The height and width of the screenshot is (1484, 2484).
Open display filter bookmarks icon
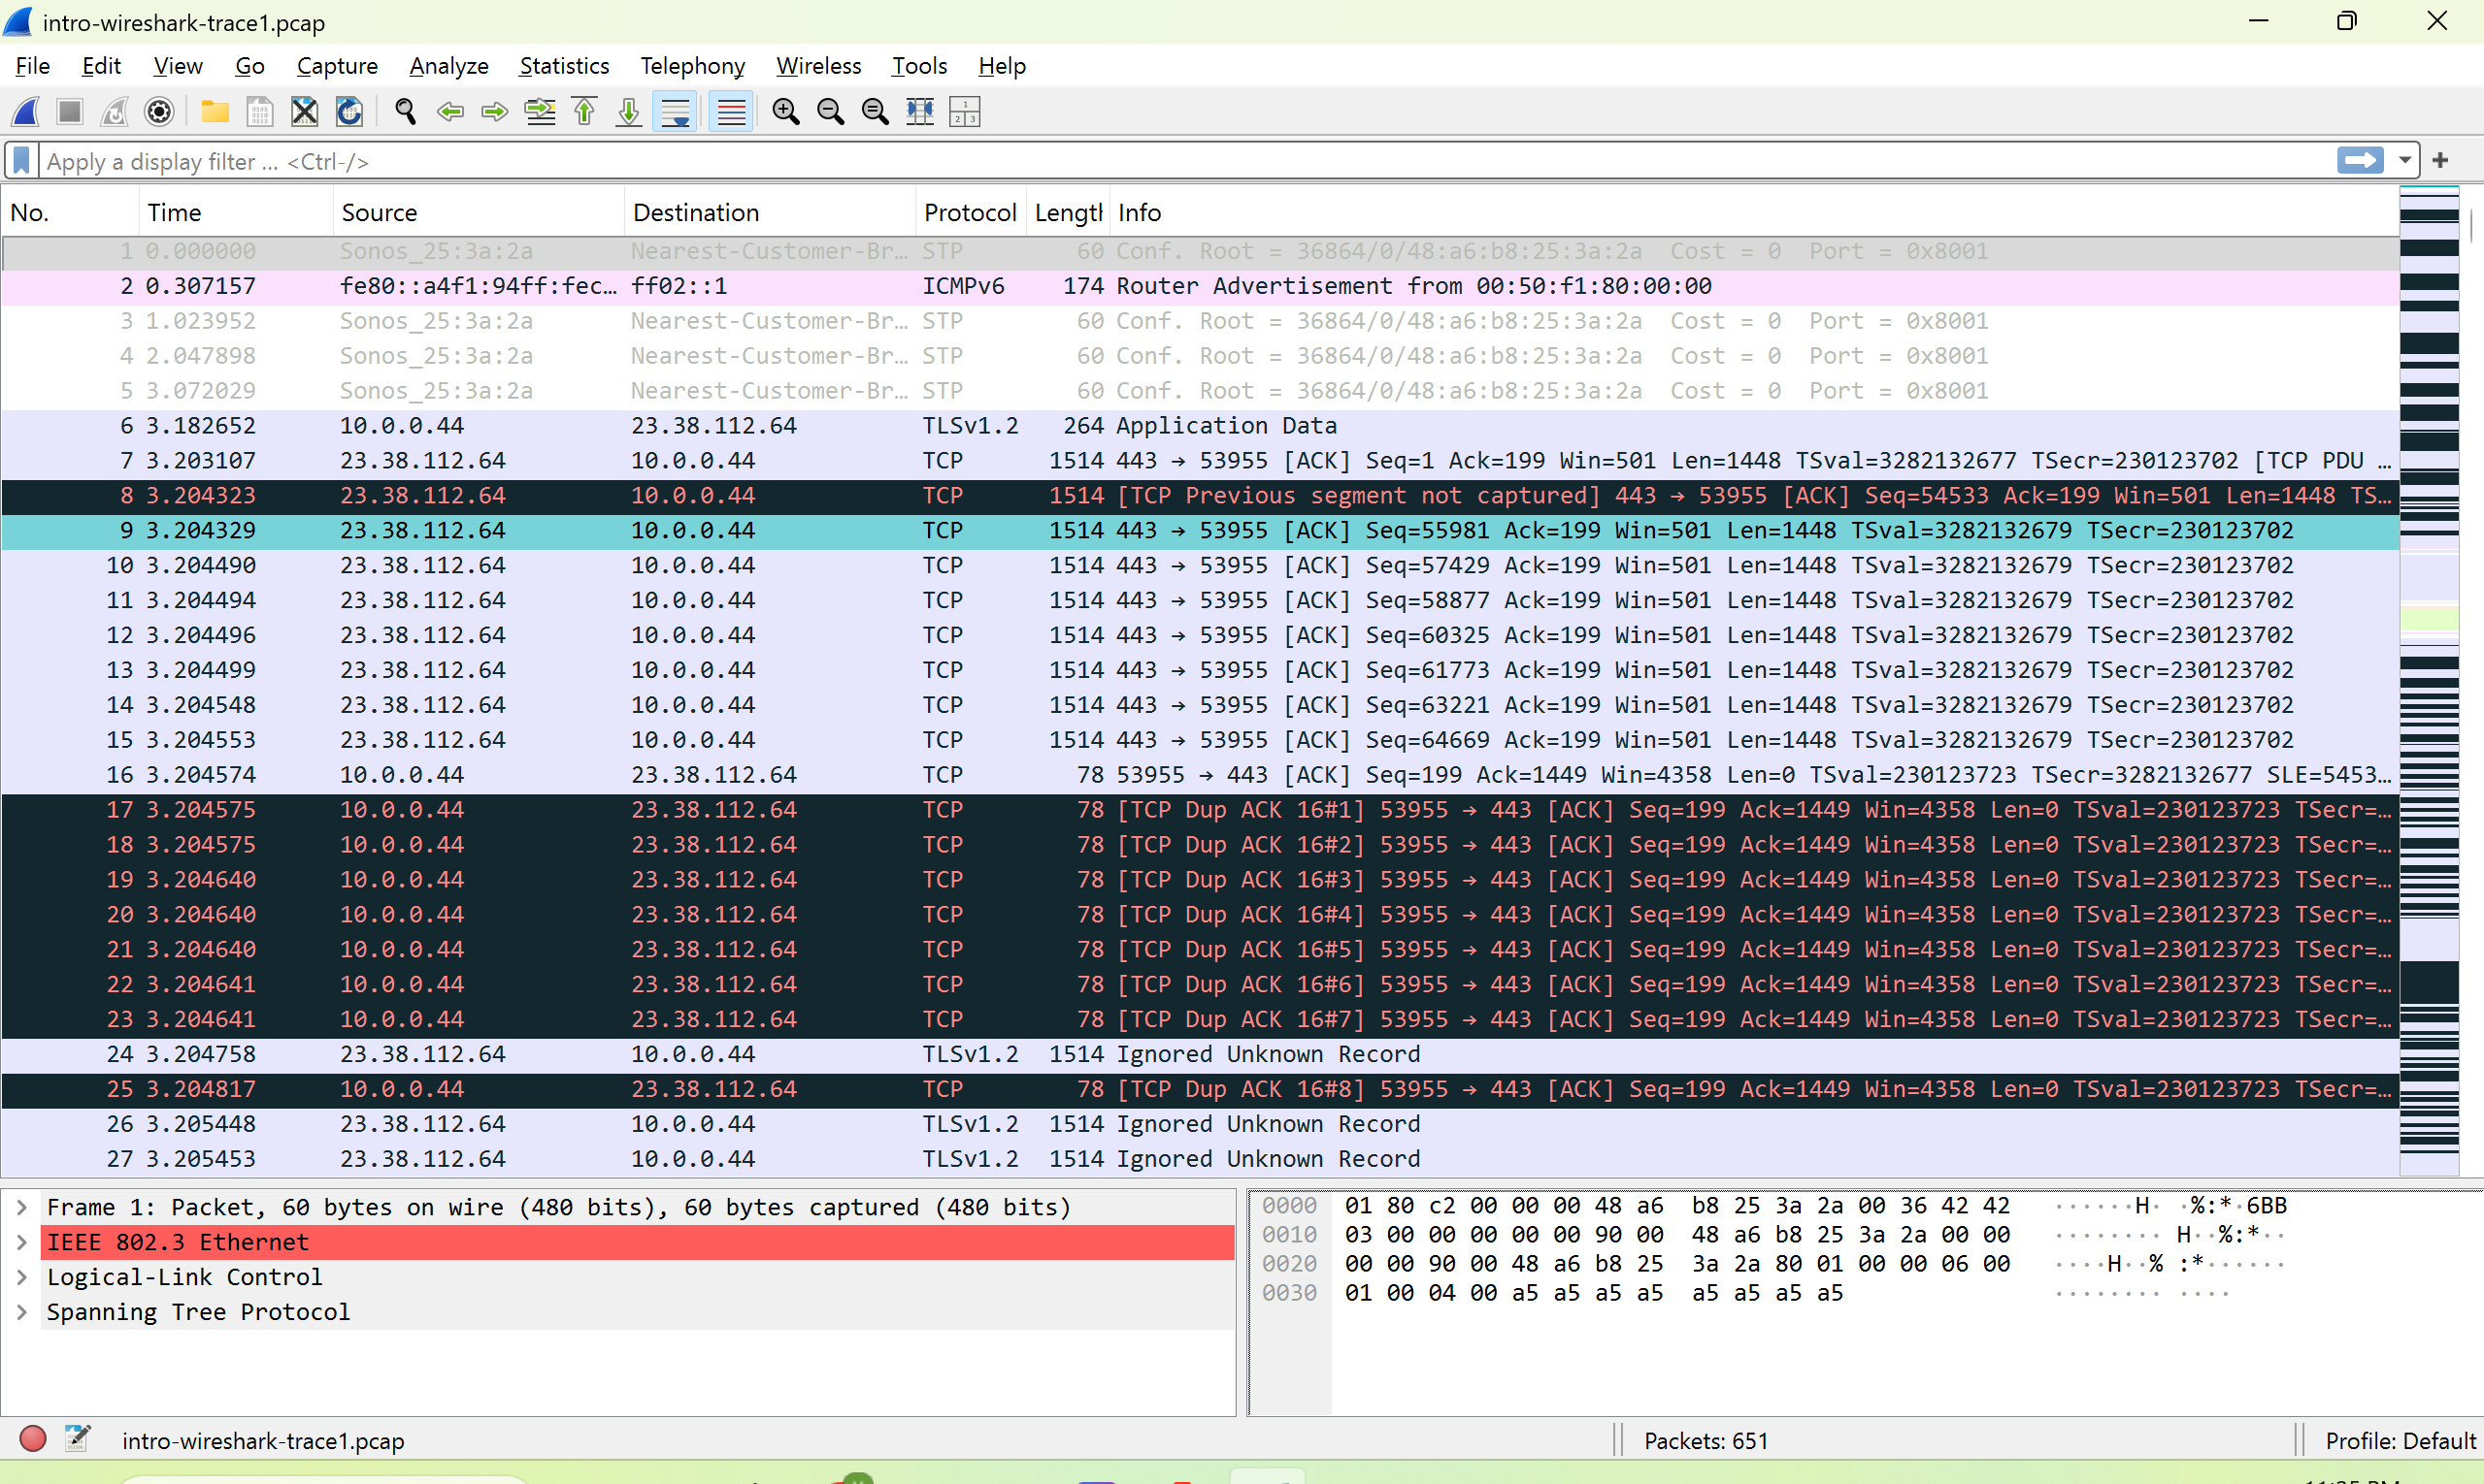point(21,161)
